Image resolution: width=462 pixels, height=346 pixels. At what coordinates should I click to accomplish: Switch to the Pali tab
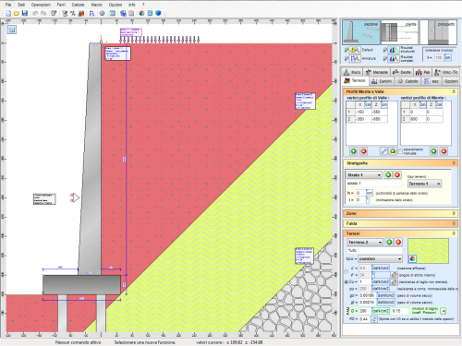422,72
